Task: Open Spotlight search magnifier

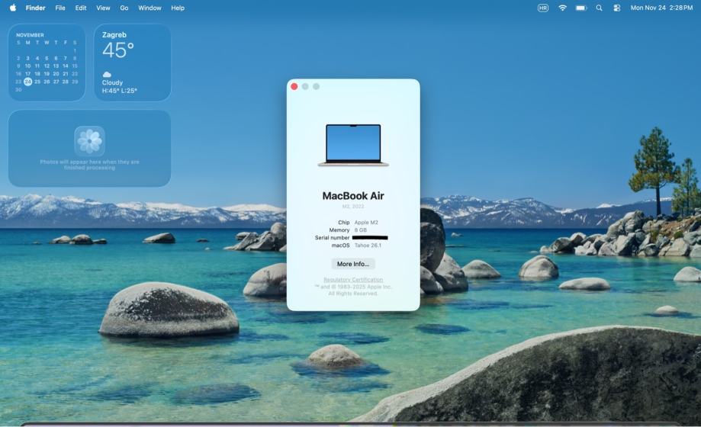Action: tap(599, 8)
